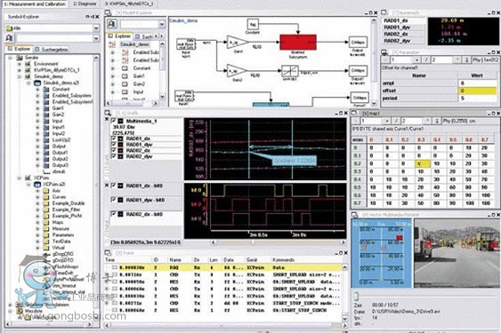The image size is (501, 333).
Task: Click the binoculars search icon in Symbol-Explorer
Action: [10, 38]
